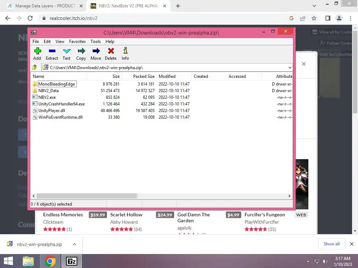Close the downloads bar

click(x=352, y=244)
